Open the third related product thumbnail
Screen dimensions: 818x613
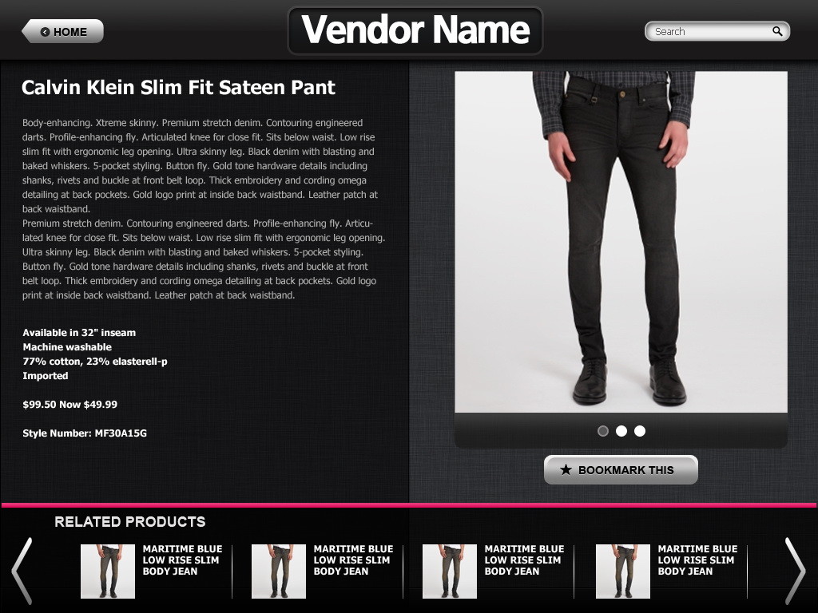point(450,571)
